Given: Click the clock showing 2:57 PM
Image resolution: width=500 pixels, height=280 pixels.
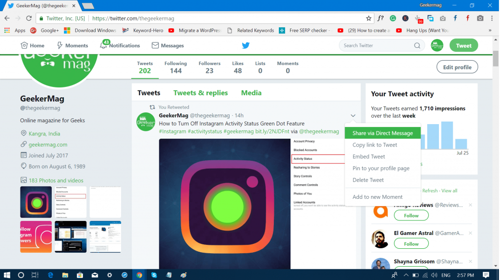Looking at the screenshot, I should pos(465,275).
